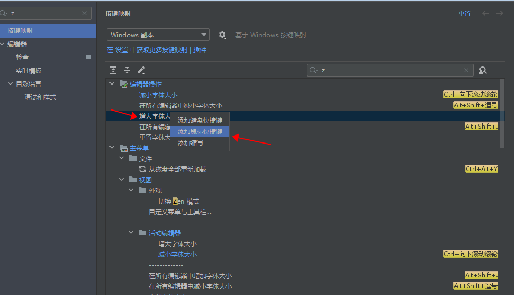Open the Windows 副本 keymap dropdown
The width and height of the screenshot is (514, 295).
[x=158, y=35]
